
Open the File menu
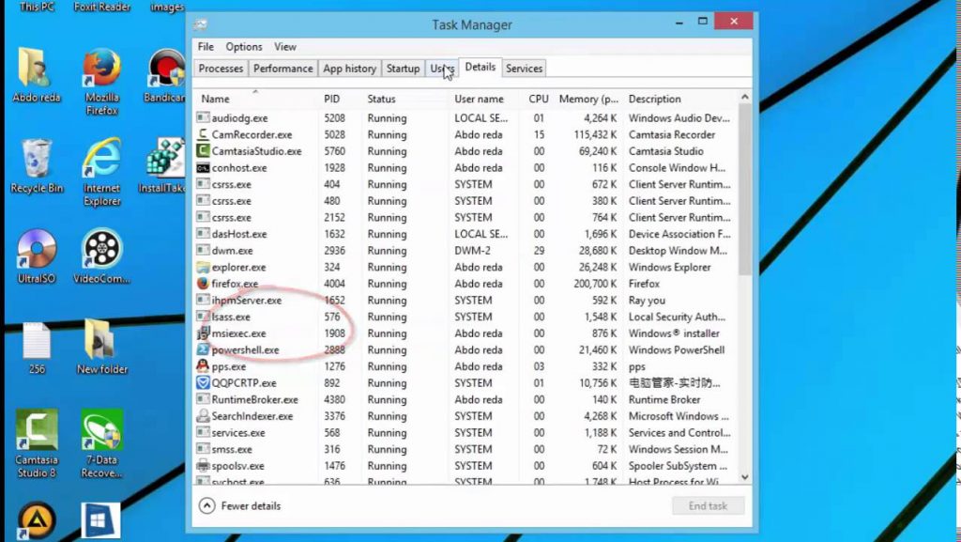206,47
